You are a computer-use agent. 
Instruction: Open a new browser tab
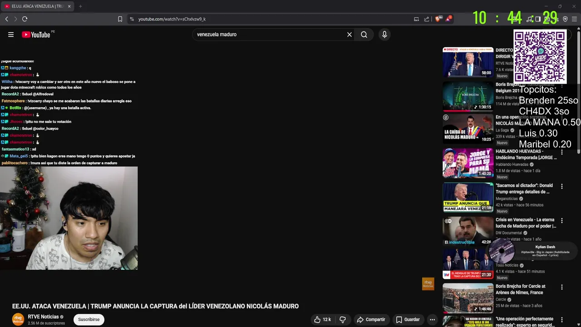[x=80, y=6]
